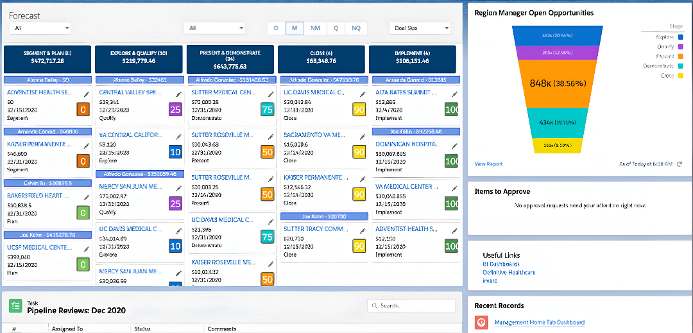Edit the Adventist Health Segment card pencil icon
This screenshot has width=693, height=333.
(x=87, y=94)
